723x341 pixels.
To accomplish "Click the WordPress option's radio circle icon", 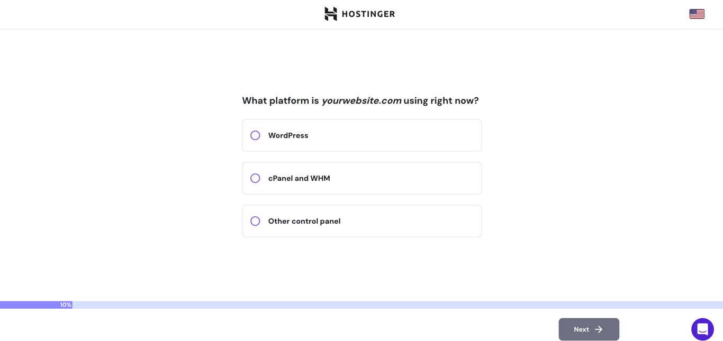I will tap(255, 135).
